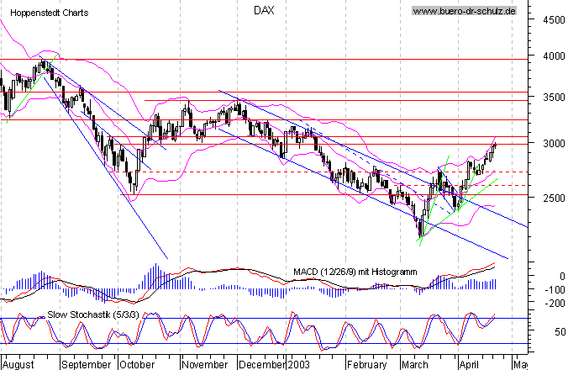The height and width of the screenshot is (370, 568).
Task: Click the April label on time axis
Action: tap(469, 364)
